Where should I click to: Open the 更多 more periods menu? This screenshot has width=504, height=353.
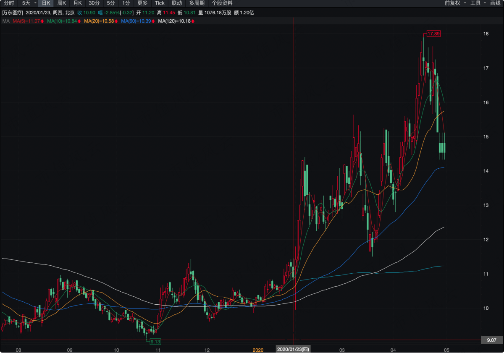pos(143,3)
